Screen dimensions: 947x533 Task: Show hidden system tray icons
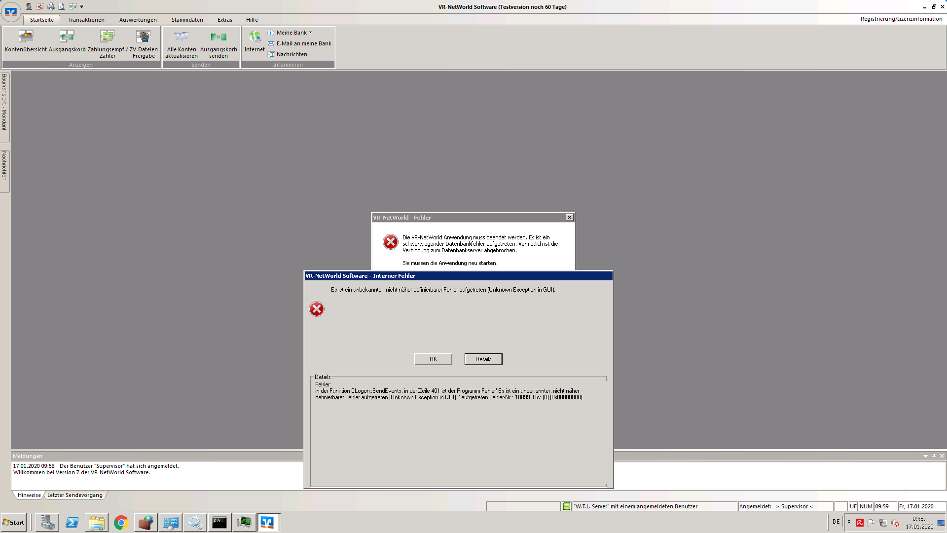(849, 522)
